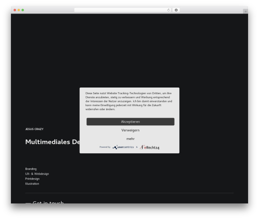Select the UX- & Webdesign item
This screenshot has height=219, width=259.
pyautogui.click(x=37, y=174)
